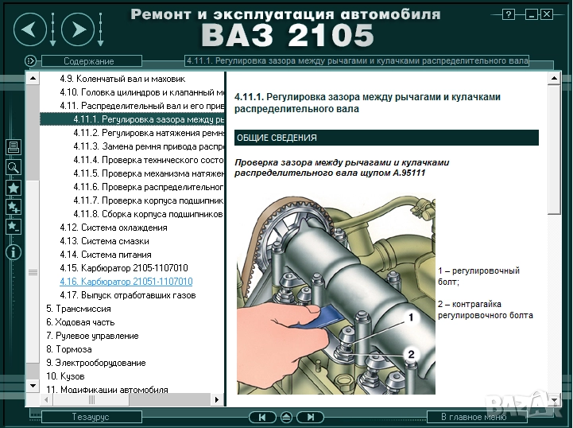Open the Содержание tab

(x=88, y=61)
